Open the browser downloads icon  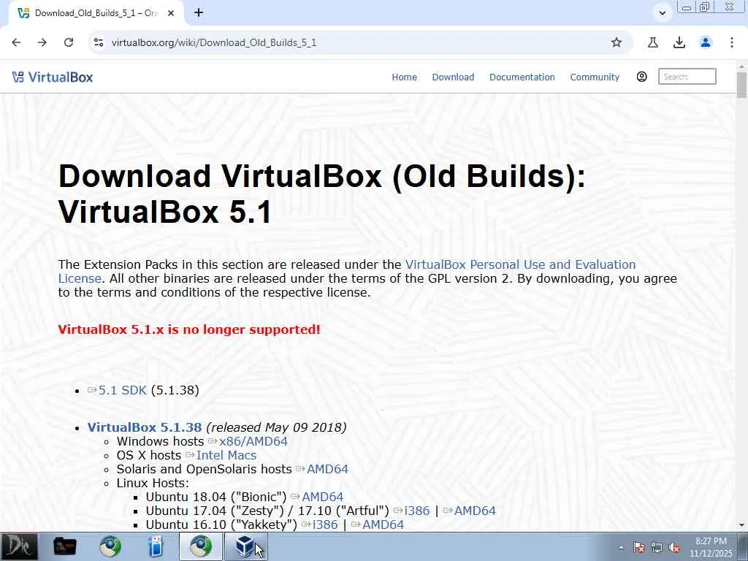679,42
